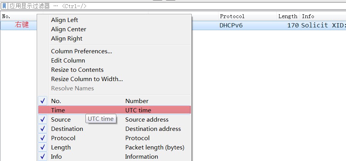Image resolution: width=346 pixels, height=161 pixels.
Task: Click the Length column header
Action: tap(288, 16)
